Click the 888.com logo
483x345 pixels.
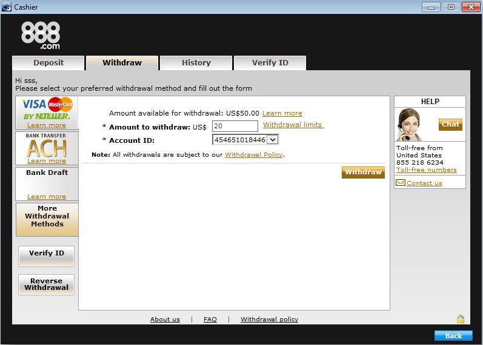click(41, 35)
